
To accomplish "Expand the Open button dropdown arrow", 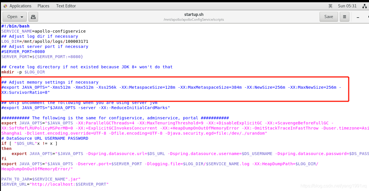I will point(22,17).
